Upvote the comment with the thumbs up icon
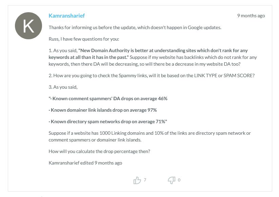 pos(138,180)
